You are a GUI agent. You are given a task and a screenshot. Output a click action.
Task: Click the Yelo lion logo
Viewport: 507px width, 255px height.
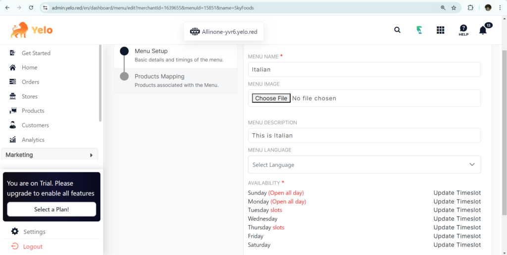[31, 30]
